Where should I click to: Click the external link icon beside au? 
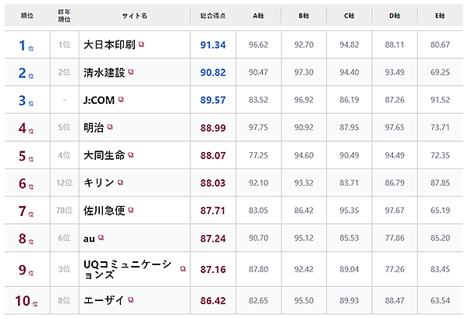click(x=102, y=237)
